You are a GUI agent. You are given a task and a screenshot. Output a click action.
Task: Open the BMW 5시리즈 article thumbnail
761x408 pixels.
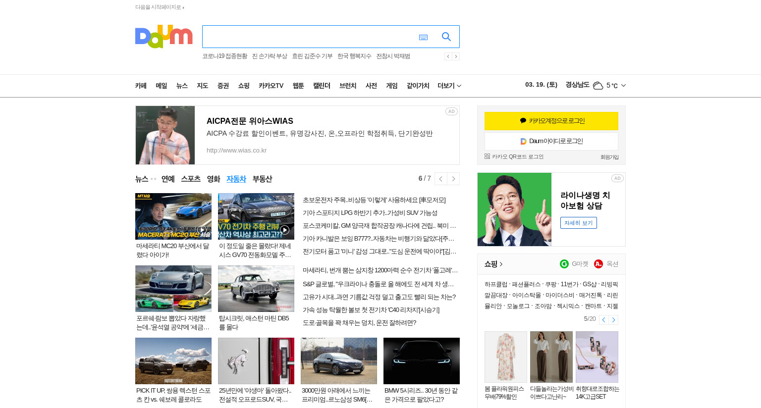coord(422,361)
